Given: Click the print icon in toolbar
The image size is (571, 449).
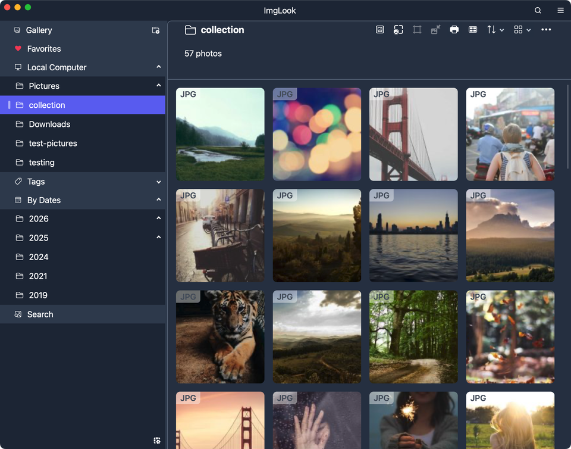Looking at the screenshot, I should coord(454,30).
